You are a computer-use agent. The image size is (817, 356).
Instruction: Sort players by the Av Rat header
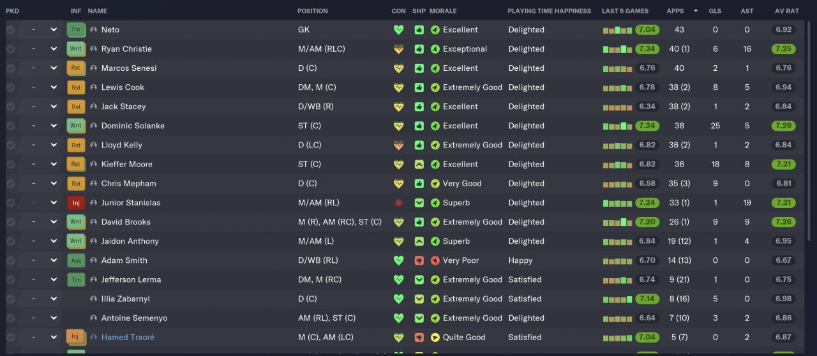coord(786,11)
